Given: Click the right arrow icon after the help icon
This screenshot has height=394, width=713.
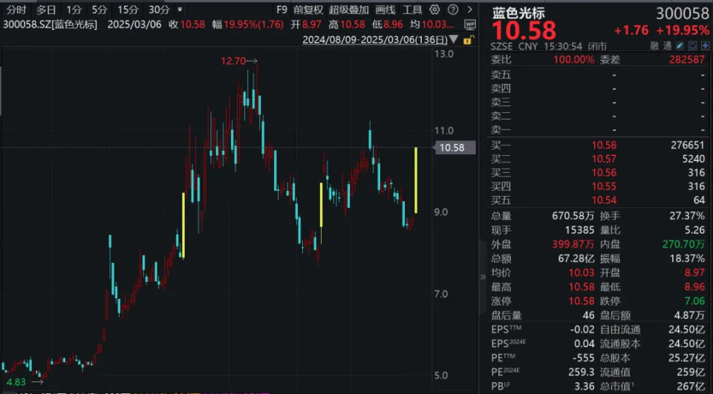Looking at the screenshot, I should (469, 10).
